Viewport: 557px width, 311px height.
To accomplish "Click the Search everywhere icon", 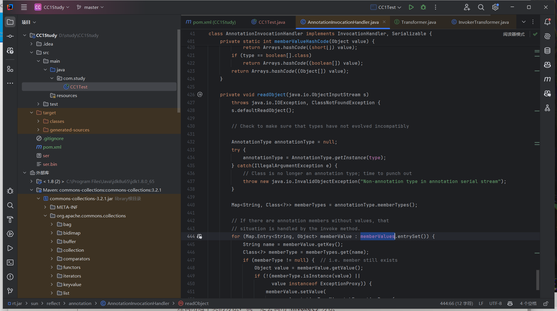I will point(481,7).
